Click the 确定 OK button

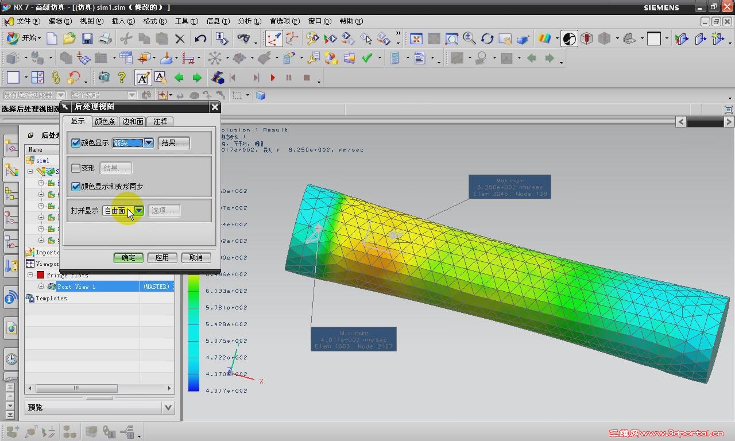[x=128, y=258]
